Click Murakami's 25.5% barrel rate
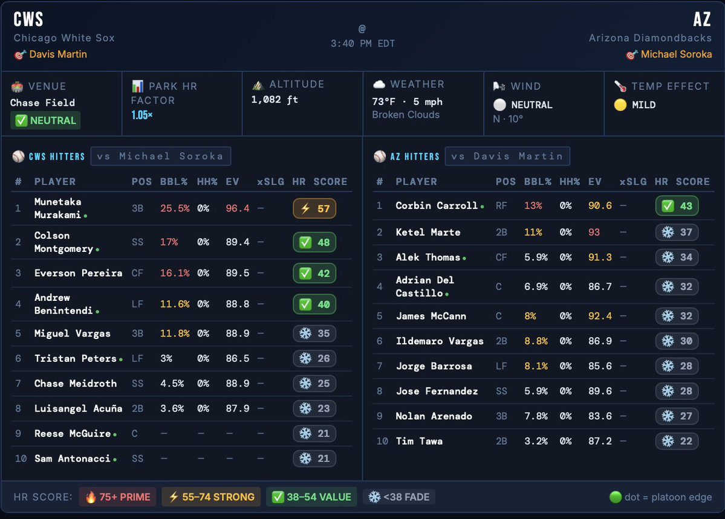 [175, 208]
